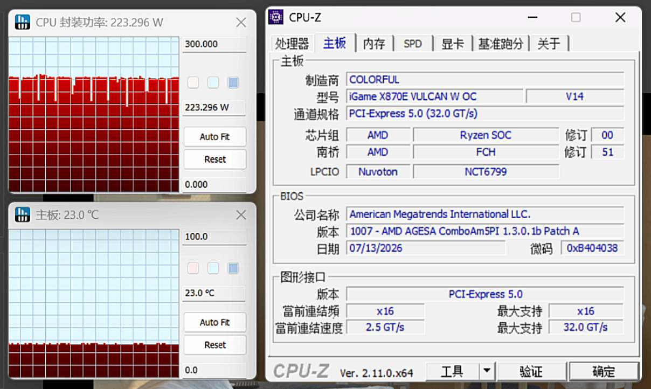Viewport: 651px width, 389px height.
Task: Open the 关于 tab
Action: point(549,44)
